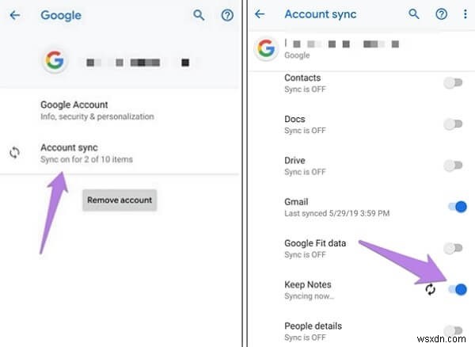Open help on the Google screen

pos(227,15)
